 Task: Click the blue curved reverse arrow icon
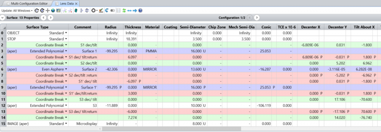pyautogui.click(x=107, y=11)
